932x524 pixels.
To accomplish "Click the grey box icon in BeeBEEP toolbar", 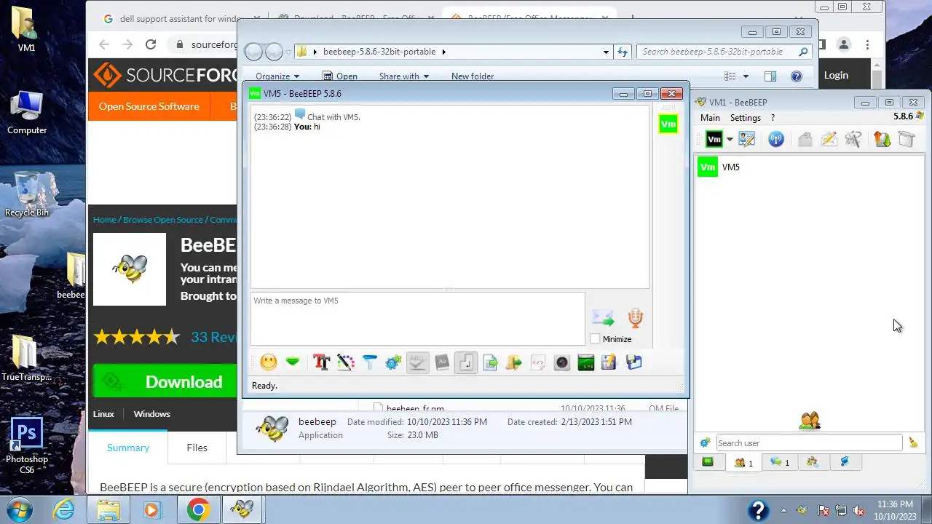I will point(906,139).
